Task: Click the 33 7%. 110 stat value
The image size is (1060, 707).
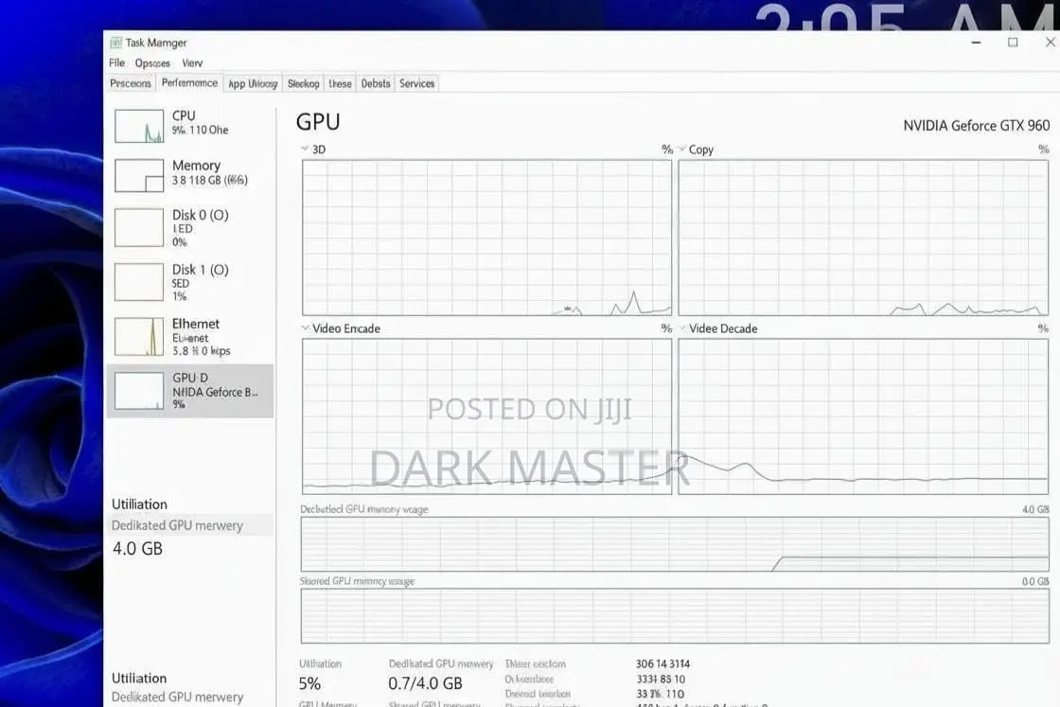Action: pyautogui.click(x=660, y=694)
